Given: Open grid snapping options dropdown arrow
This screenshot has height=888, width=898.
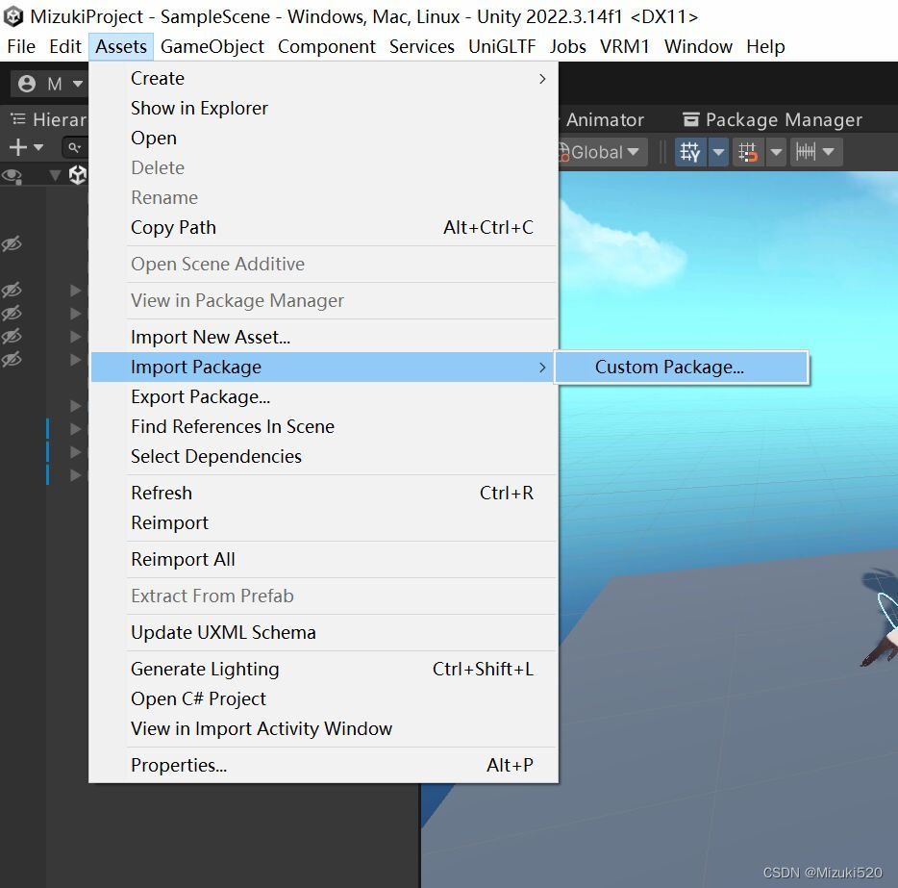Looking at the screenshot, I should (x=776, y=152).
